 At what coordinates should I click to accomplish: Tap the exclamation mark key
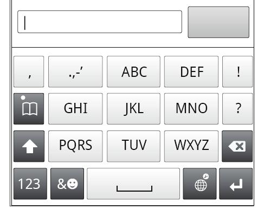tap(237, 71)
